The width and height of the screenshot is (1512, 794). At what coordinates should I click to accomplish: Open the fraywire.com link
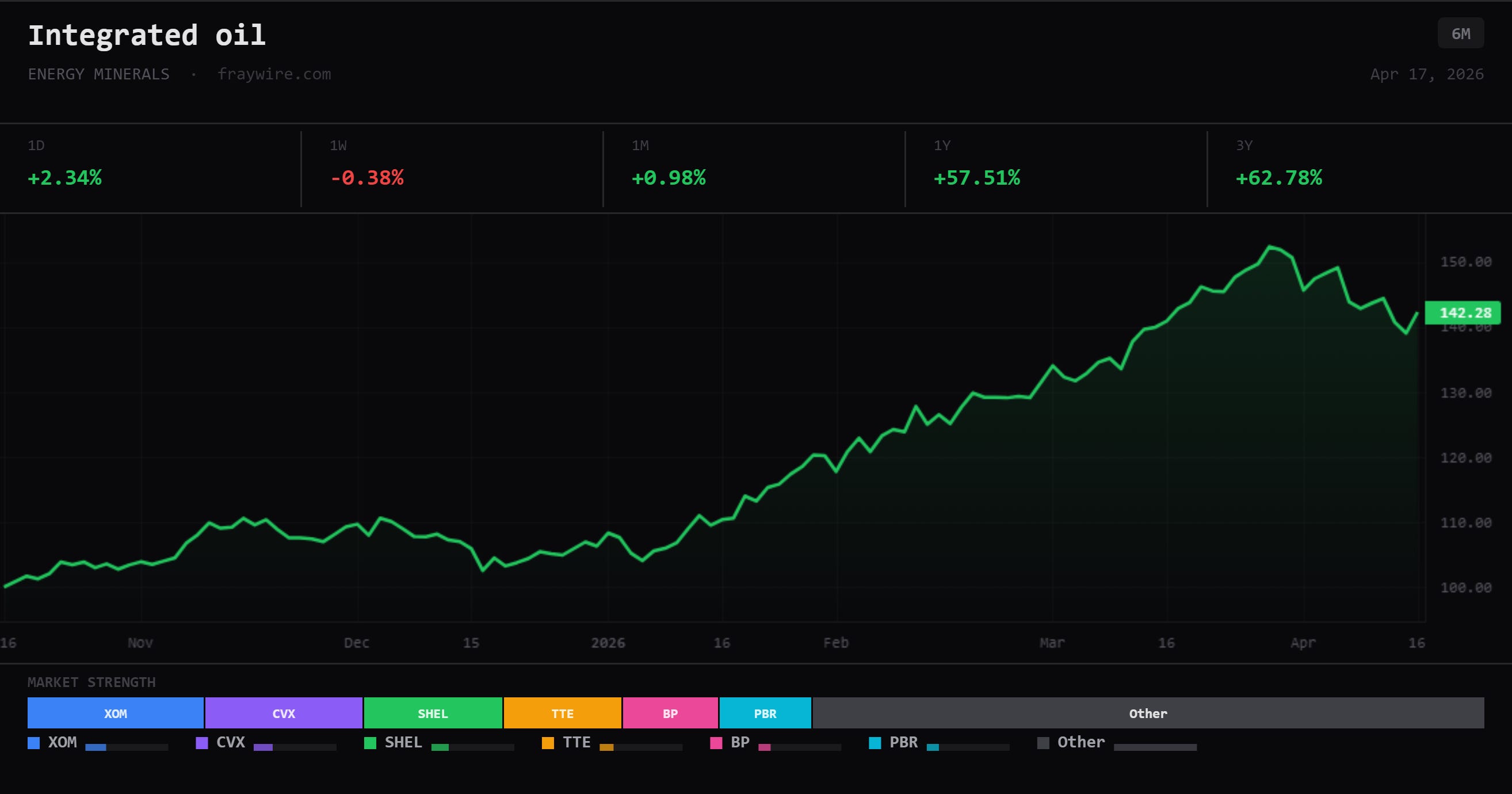coord(274,74)
